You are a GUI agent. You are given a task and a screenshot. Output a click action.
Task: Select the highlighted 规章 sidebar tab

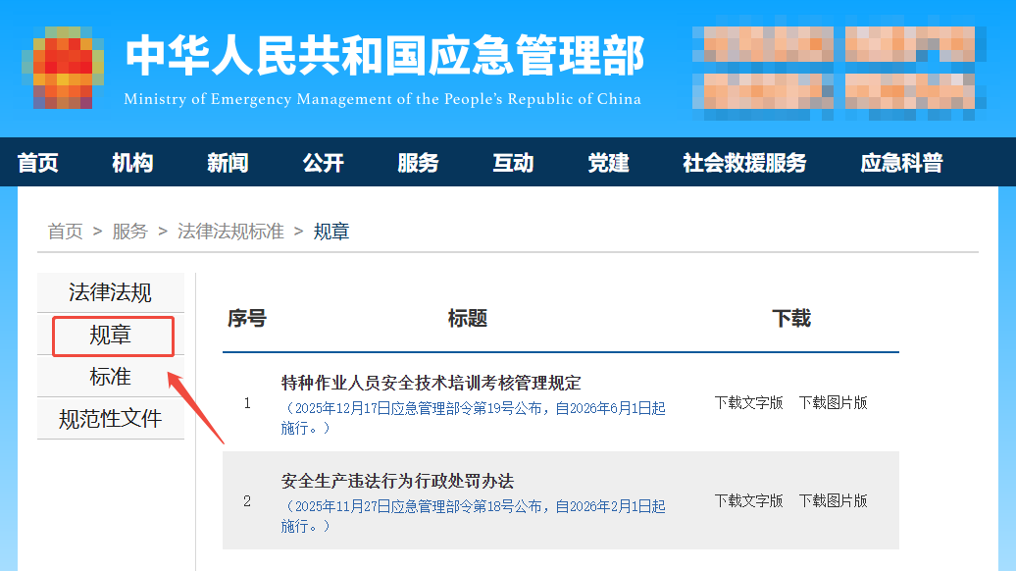coord(111,336)
